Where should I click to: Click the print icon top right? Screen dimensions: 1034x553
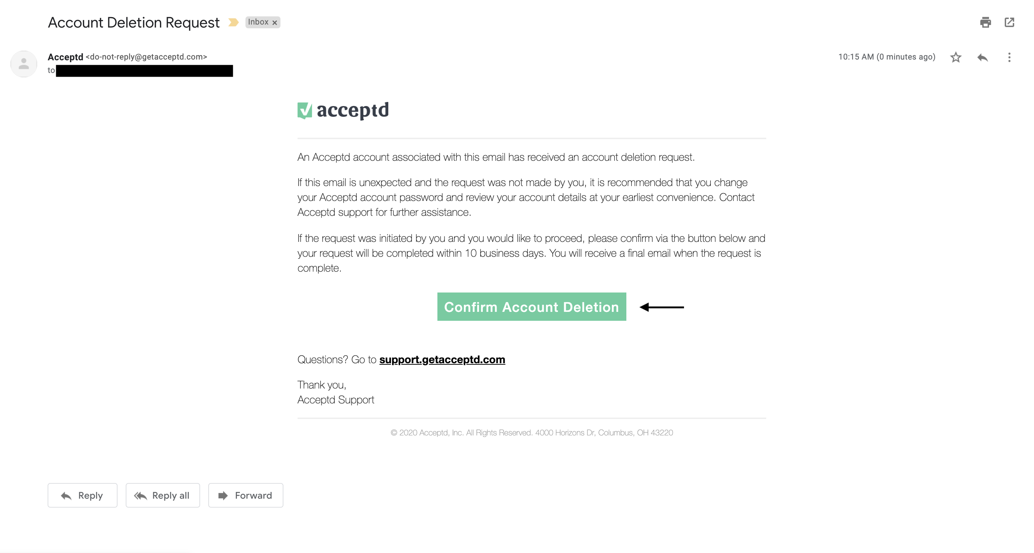pyautogui.click(x=985, y=23)
